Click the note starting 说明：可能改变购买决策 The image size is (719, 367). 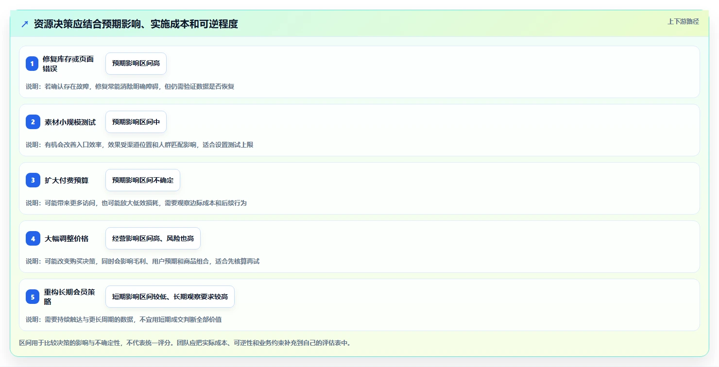pyautogui.click(x=143, y=261)
